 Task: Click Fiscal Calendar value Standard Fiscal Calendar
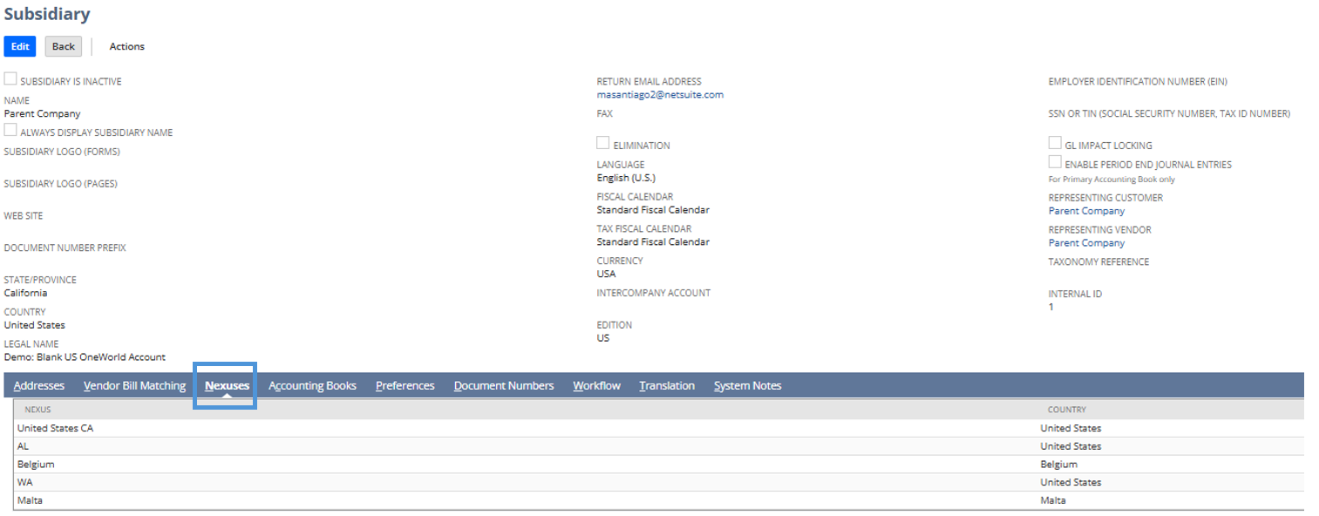click(x=653, y=210)
